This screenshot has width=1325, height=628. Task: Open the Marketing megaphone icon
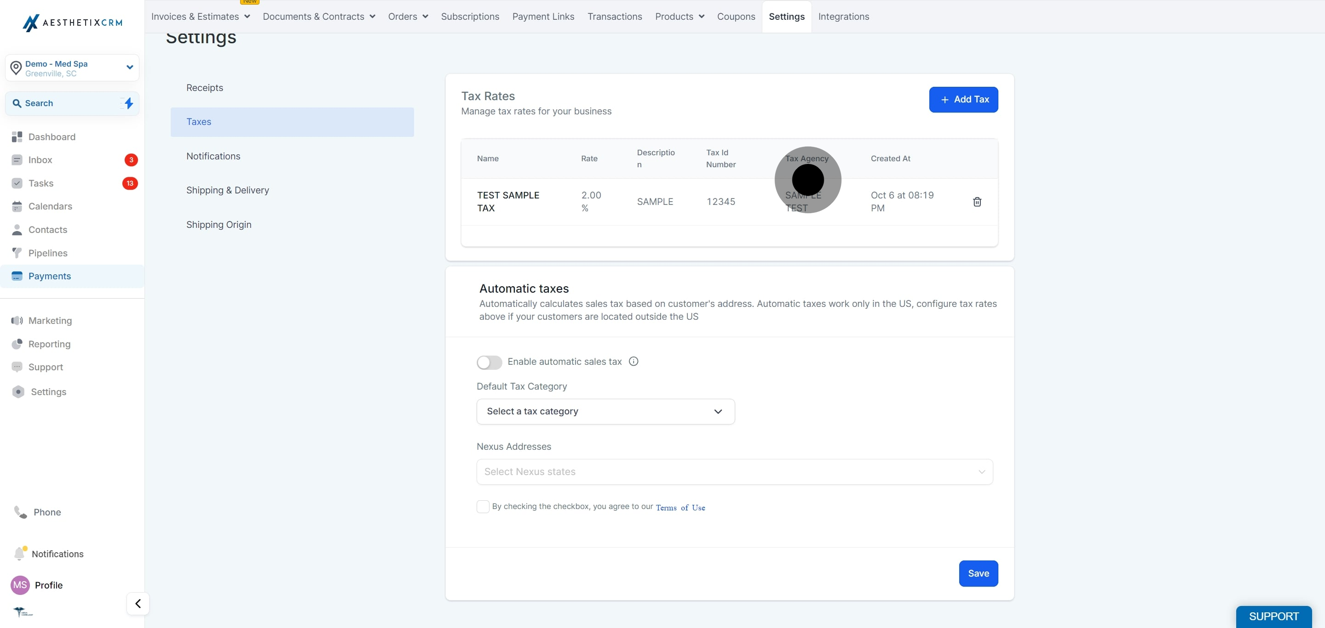pos(17,320)
